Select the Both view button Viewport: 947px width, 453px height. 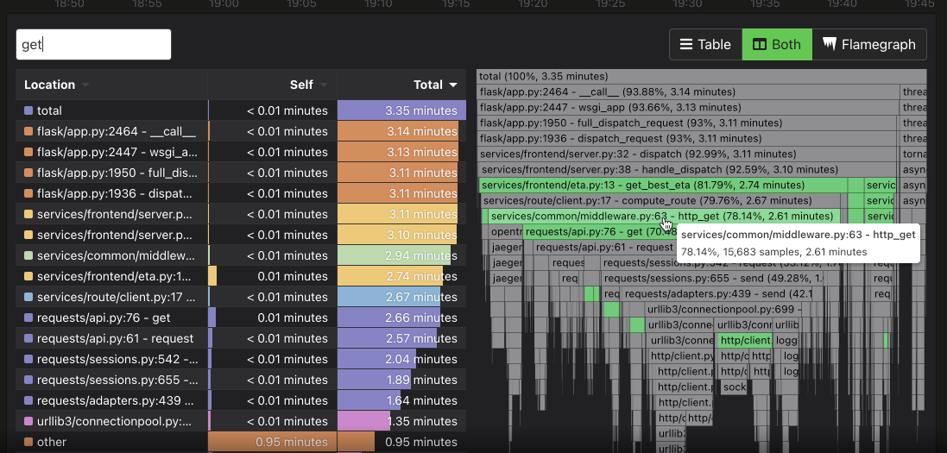(777, 45)
